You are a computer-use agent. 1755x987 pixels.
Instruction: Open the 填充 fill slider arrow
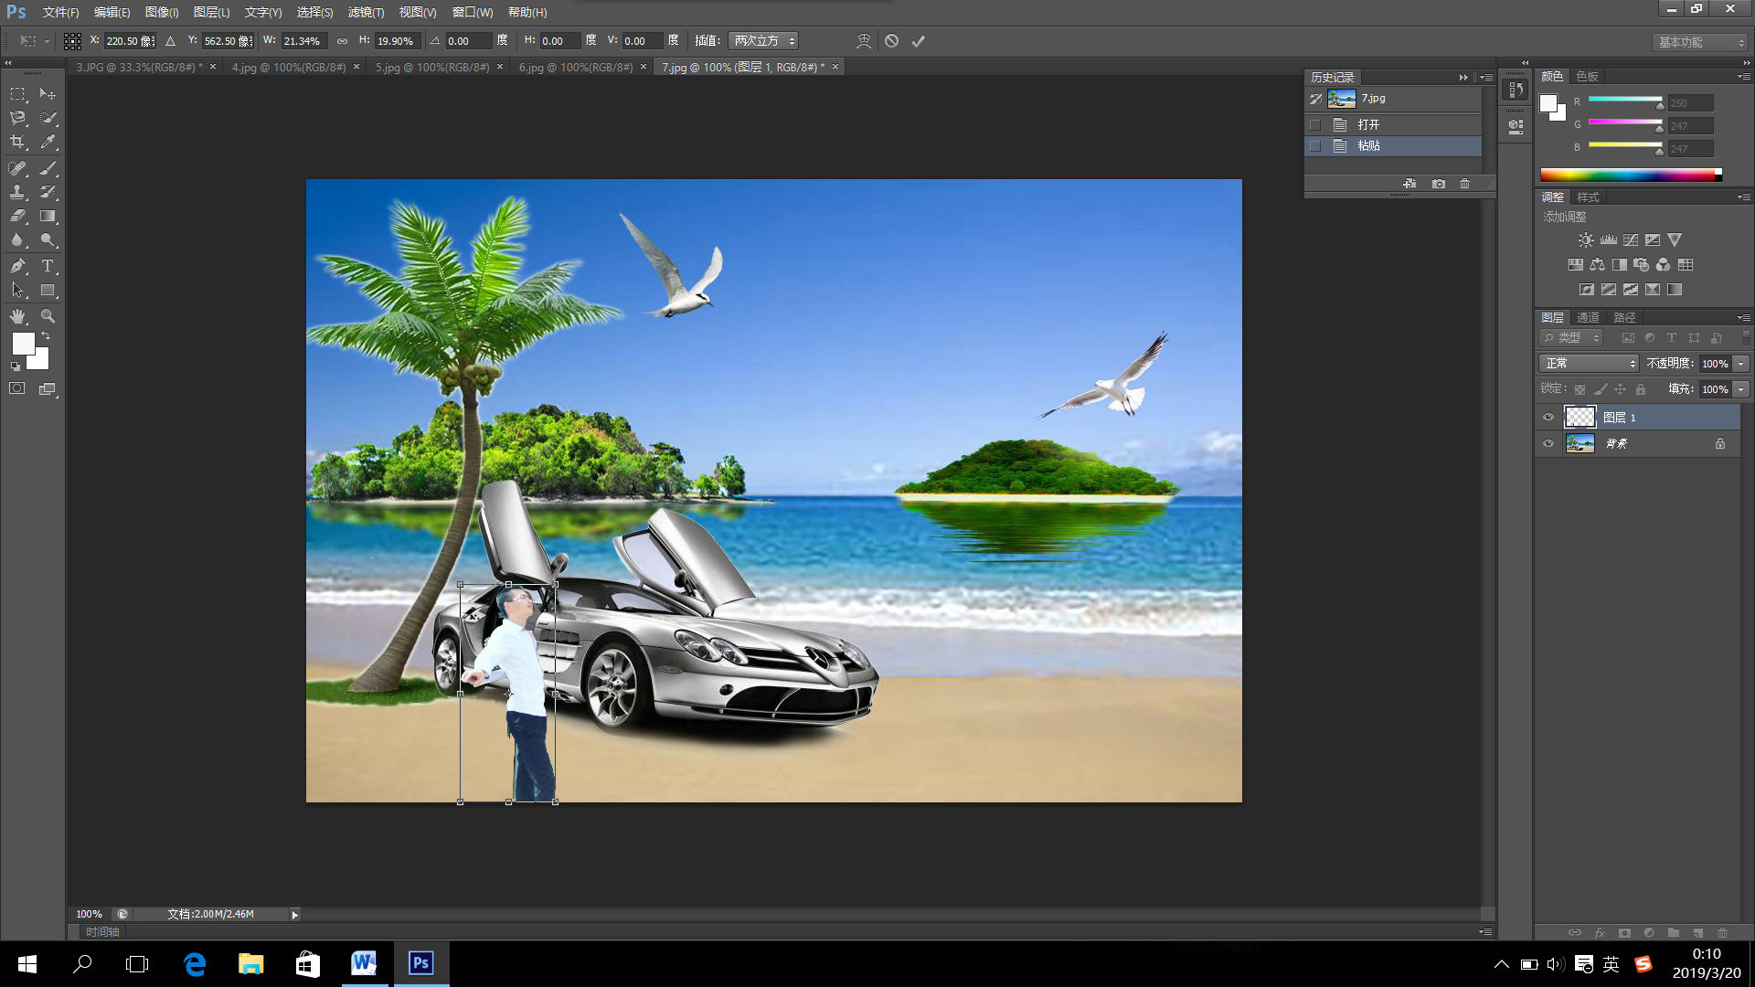(x=1741, y=389)
